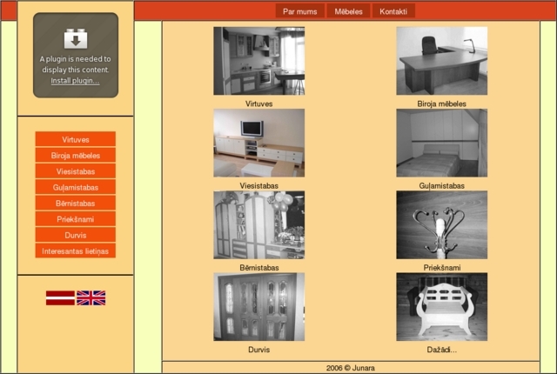This screenshot has width=557, height=374.
Task: Open Kontakti in top navigation
Action: (393, 11)
